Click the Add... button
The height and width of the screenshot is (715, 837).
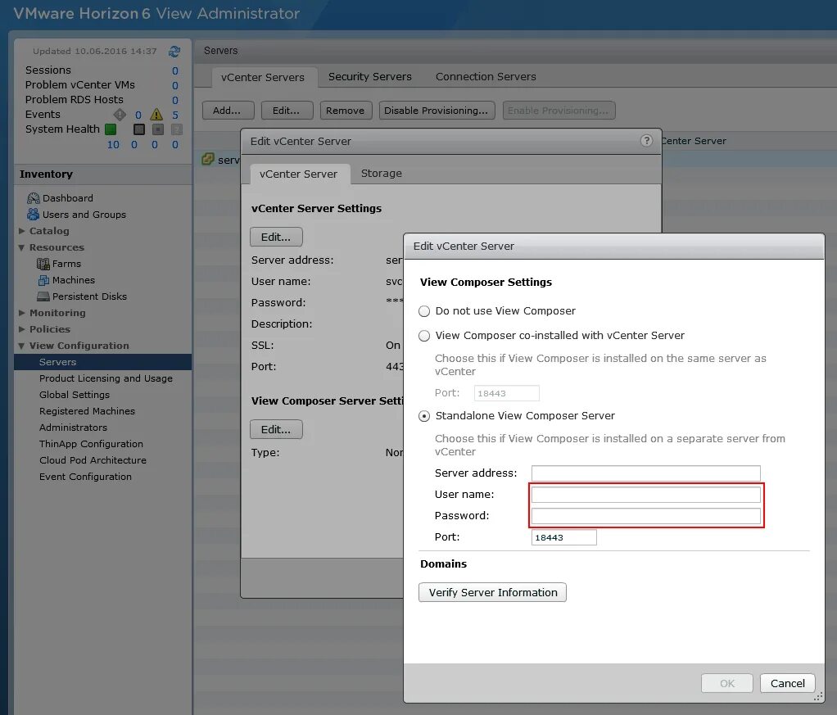pyautogui.click(x=228, y=111)
